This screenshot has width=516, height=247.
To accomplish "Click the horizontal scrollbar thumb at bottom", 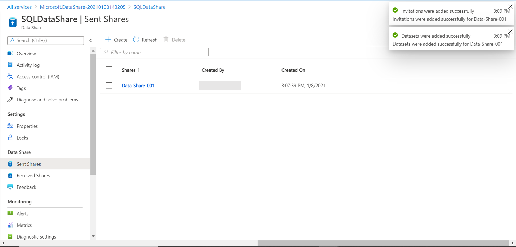I will click(x=383, y=243).
